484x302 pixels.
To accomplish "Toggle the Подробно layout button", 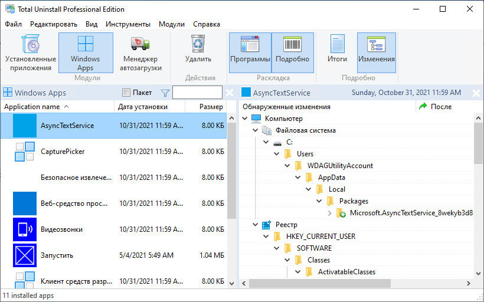I will pyautogui.click(x=292, y=52).
